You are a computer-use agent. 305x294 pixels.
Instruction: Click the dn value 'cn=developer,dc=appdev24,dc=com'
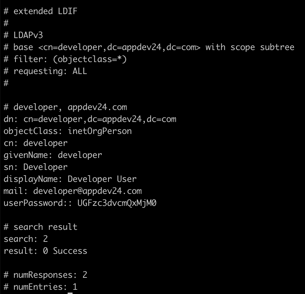pyautogui.click(x=100, y=119)
